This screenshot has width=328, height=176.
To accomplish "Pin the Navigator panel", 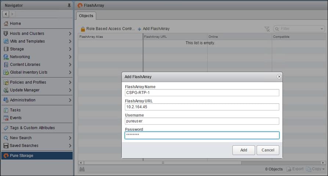I will coord(69,6).
